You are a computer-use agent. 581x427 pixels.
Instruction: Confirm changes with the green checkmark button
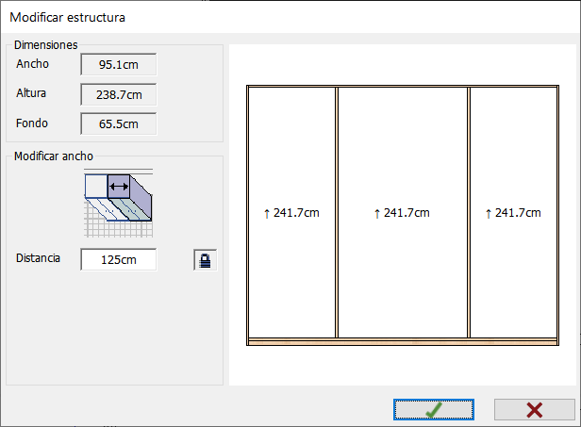click(x=434, y=410)
